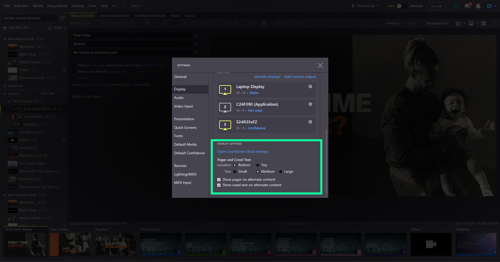Choose Small pager text size
Image resolution: width=500 pixels, height=262 pixels.
(x=235, y=172)
